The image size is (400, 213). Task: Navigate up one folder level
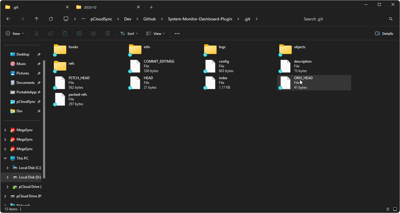36,19
